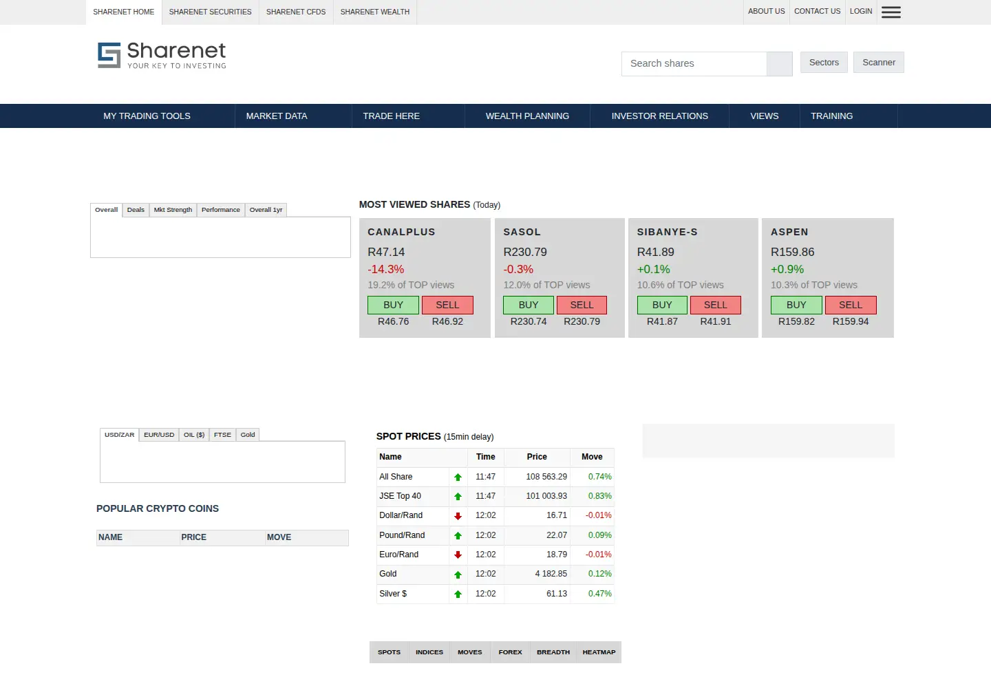Screen dimensions: 991x688
Task: Open the My Trading Tools menu
Action: (147, 116)
